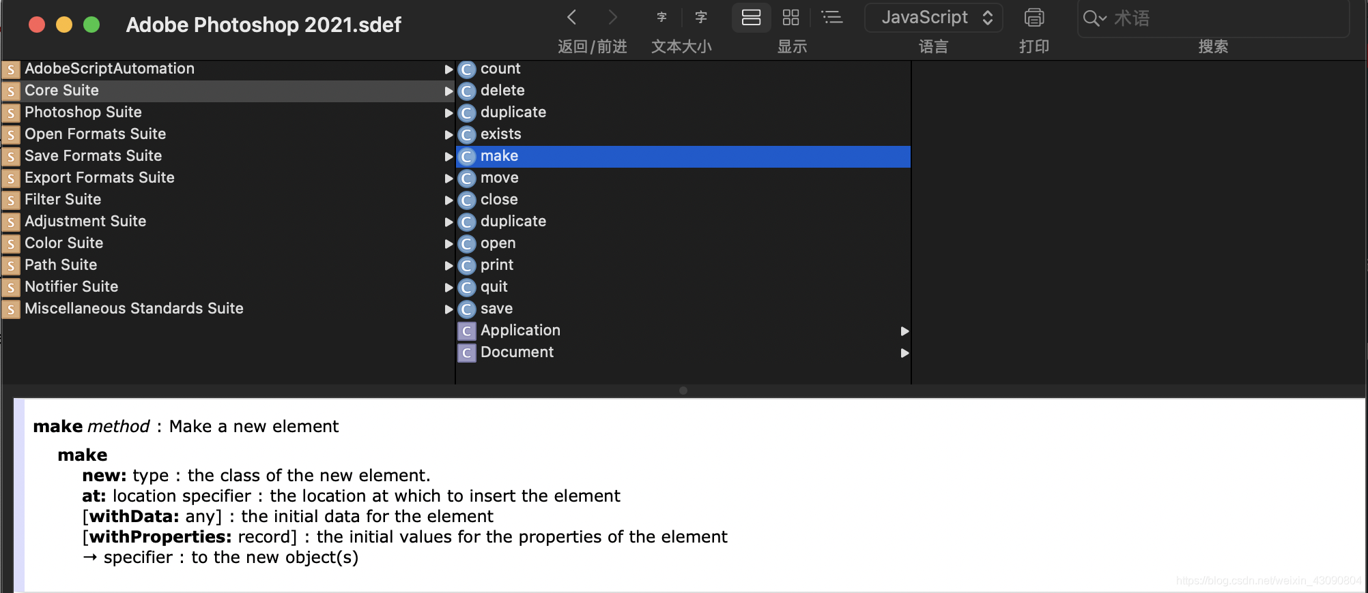This screenshot has height=593, width=1368.
Task: Select Color Suite
Action: (228, 243)
